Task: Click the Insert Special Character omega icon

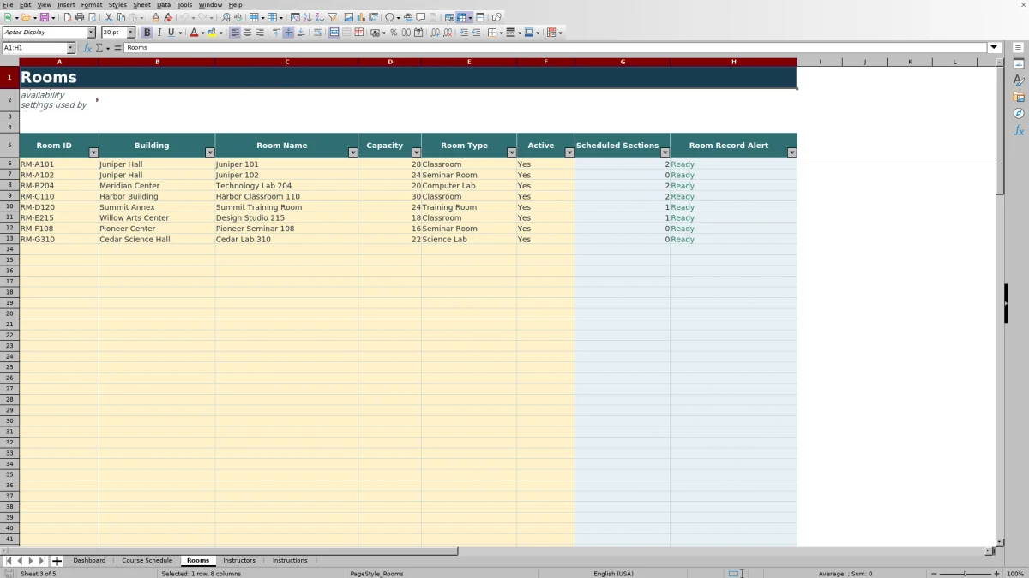Action: (x=390, y=17)
